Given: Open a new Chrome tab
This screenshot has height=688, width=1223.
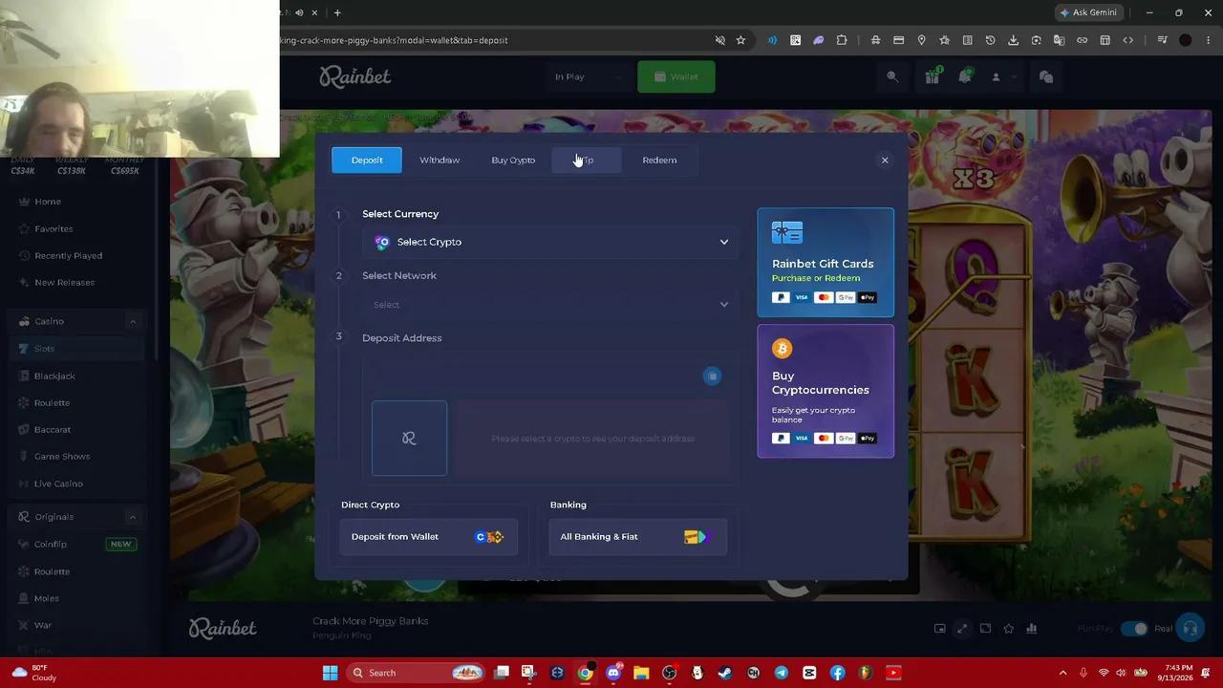Looking at the screenshot, I should tap(337, 12).
